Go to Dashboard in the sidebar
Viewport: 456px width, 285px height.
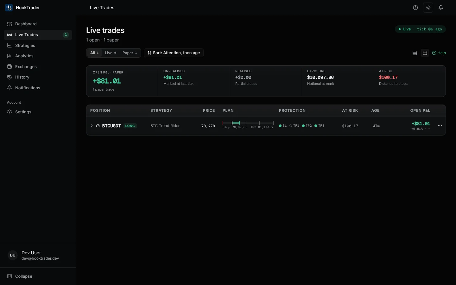click(x=38, y=24)
